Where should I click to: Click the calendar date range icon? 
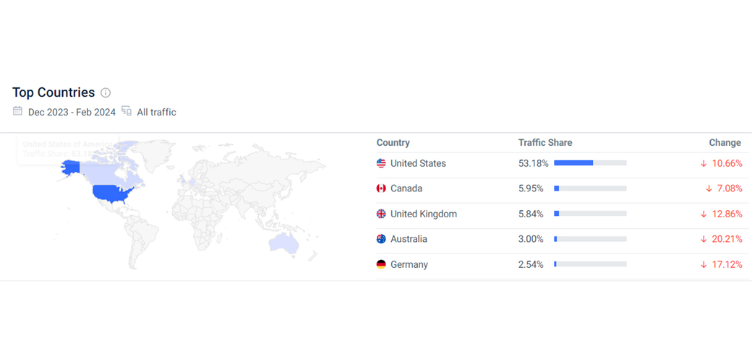point(18,111)
